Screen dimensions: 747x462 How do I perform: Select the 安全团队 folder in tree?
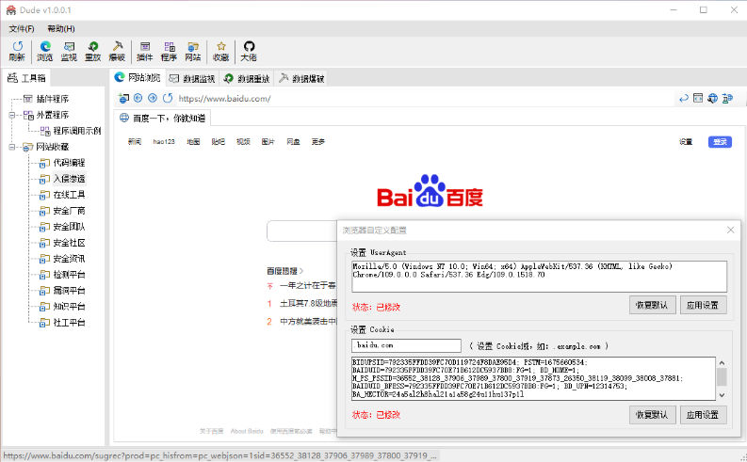pos(69,227)
